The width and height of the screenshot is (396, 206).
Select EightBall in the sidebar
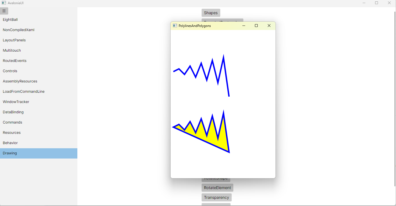[x=39, y=20]
